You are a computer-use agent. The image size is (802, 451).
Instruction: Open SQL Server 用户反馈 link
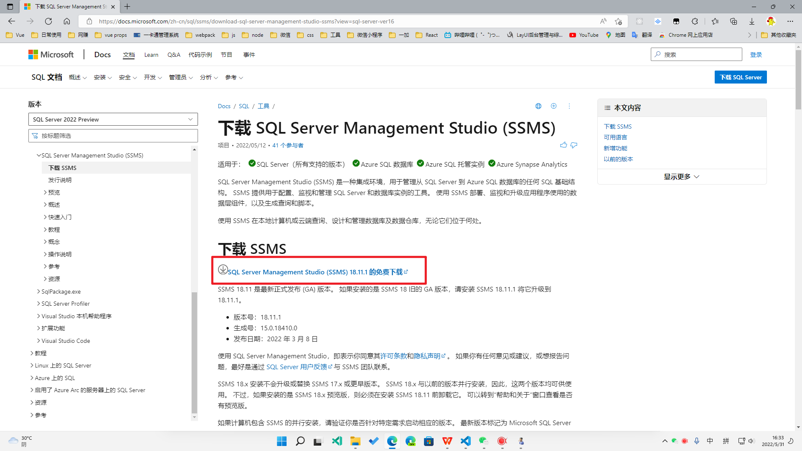299,367
